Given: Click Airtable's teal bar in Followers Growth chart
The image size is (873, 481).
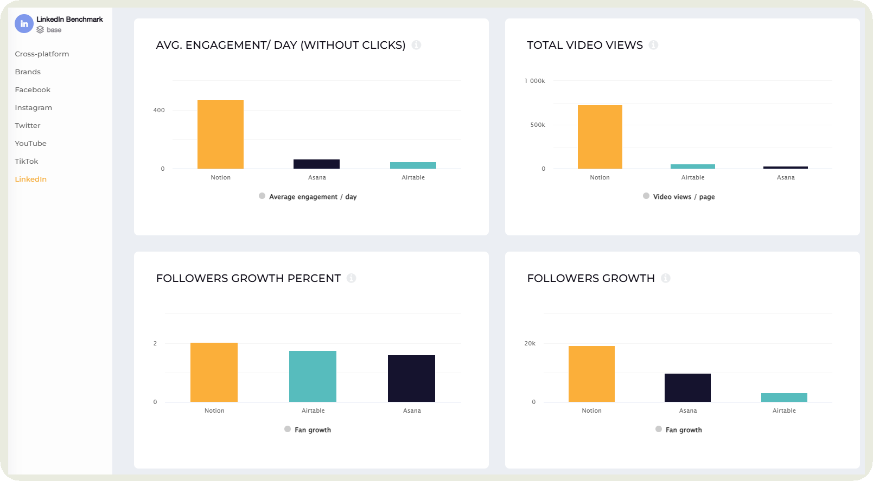Looking at the screenshot, I should (784, 397).
